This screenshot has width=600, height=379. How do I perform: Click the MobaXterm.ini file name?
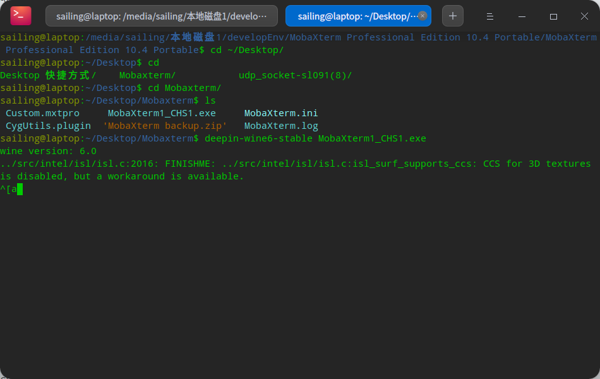pos(281,113)
